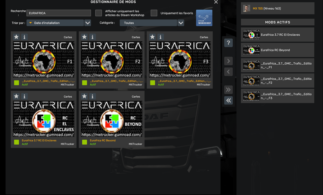The height and width of the screenshot is (195, 323).
Task: Toggle the Steam Workshop only checkbox
Action: tap(98, 13)
